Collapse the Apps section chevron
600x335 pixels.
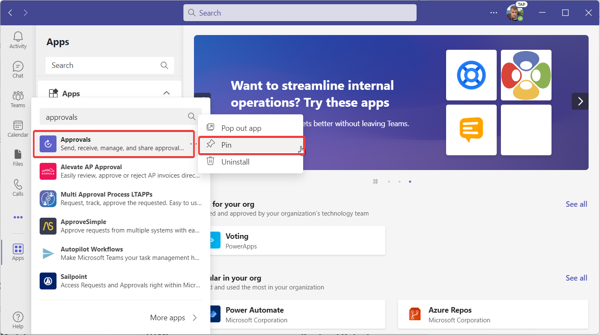(167, 93)
